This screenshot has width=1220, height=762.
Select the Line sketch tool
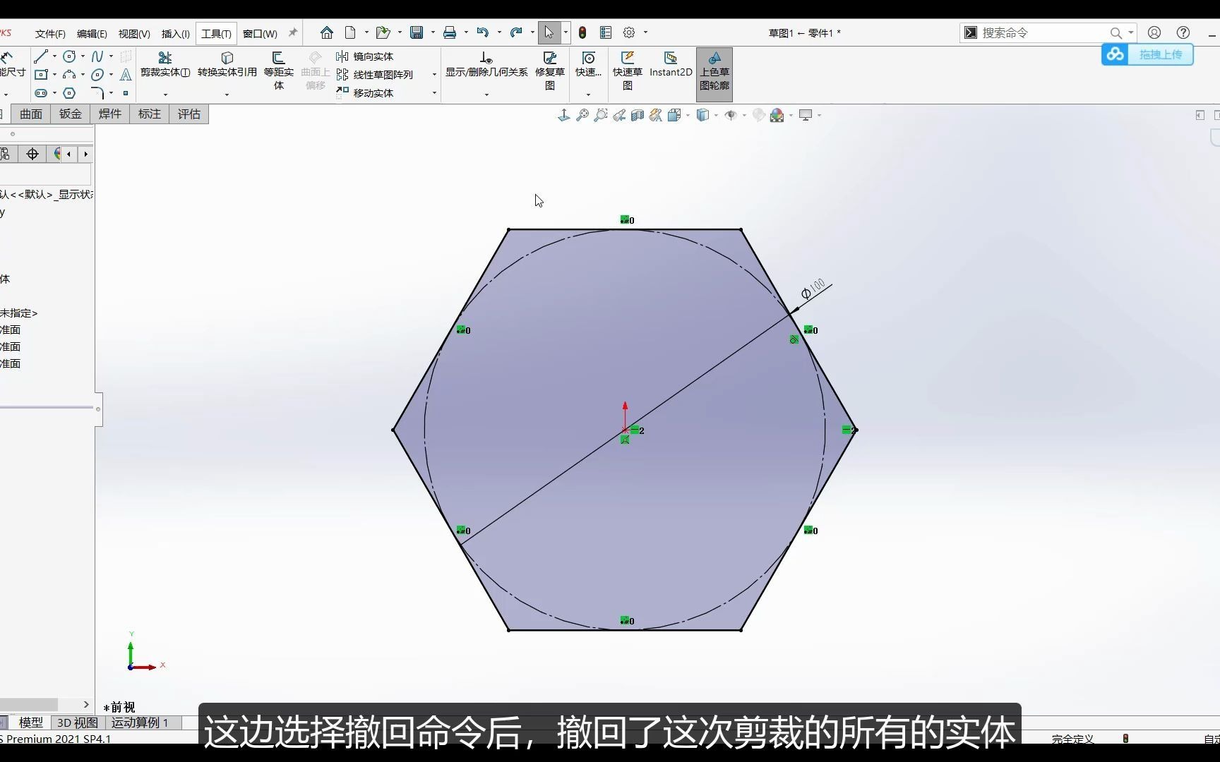pyautogui.click(x=41, y=56)
